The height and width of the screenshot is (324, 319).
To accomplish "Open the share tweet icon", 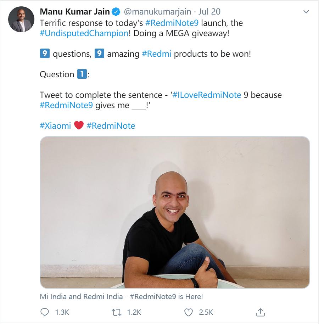I will coord(261,312).
